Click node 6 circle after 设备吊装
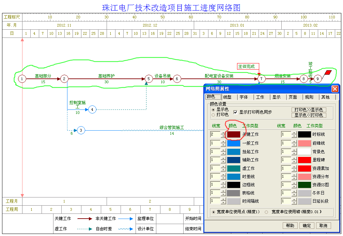 click(x=177, y=79)
